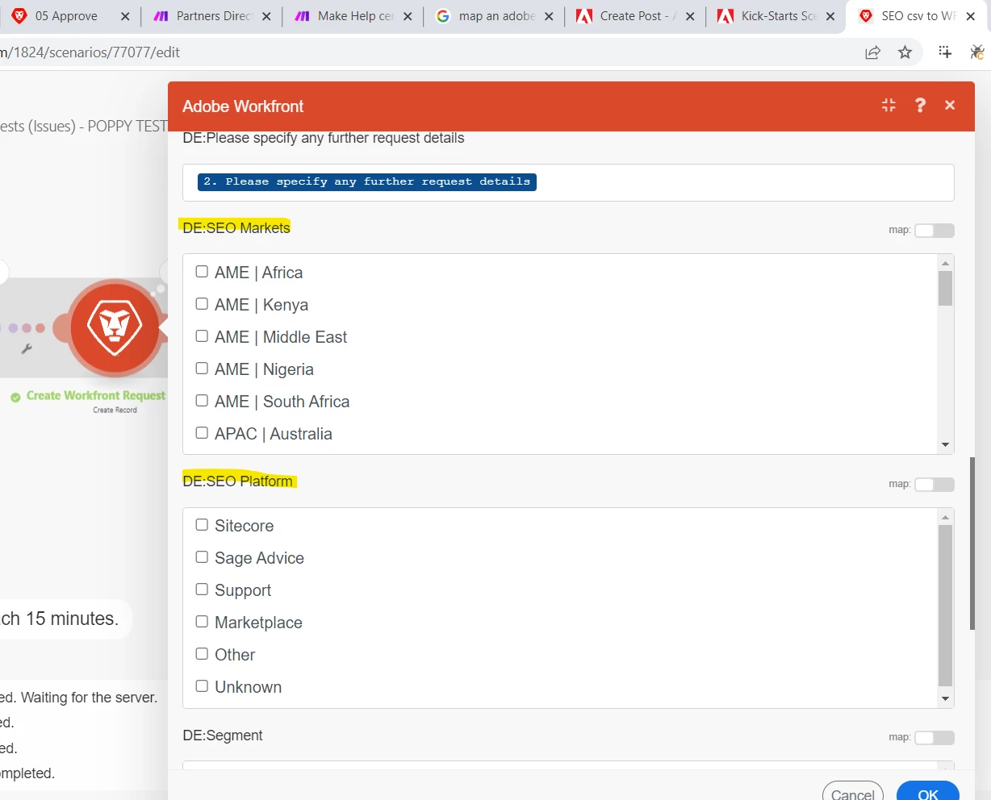Close the Kick-Starts Scenario tab
This screenshot has height=800, width=991.
830,16
